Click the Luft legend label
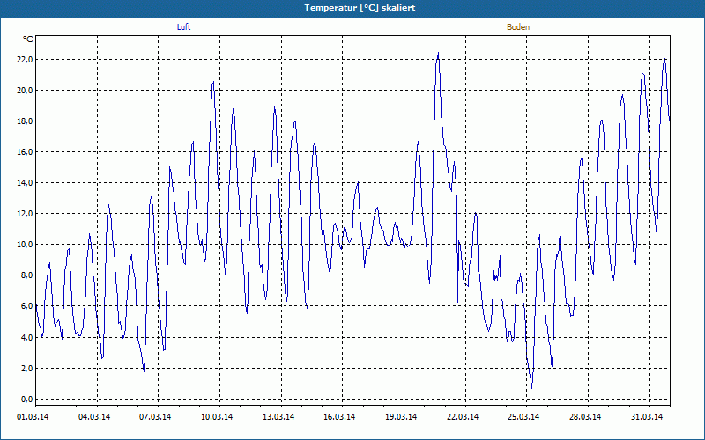The width and height of the screenshot is (705, 440). (x=183, y=27)
